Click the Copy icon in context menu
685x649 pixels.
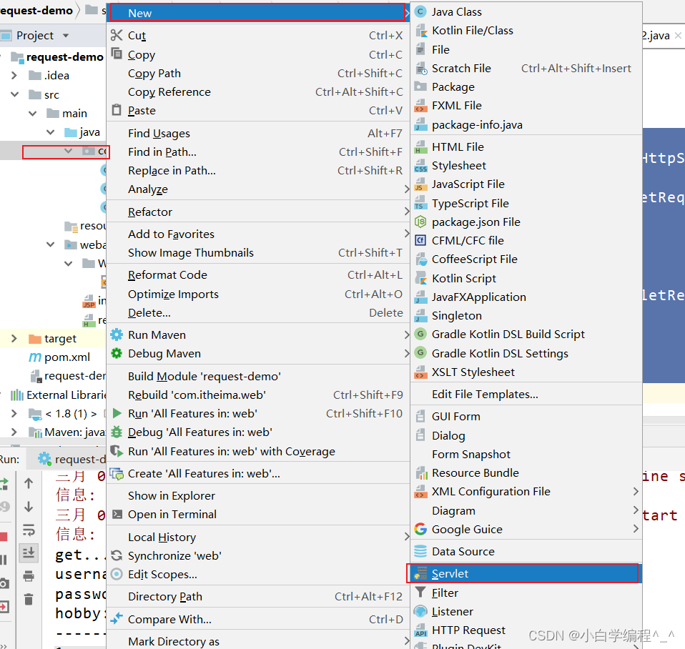pos(117,54)
